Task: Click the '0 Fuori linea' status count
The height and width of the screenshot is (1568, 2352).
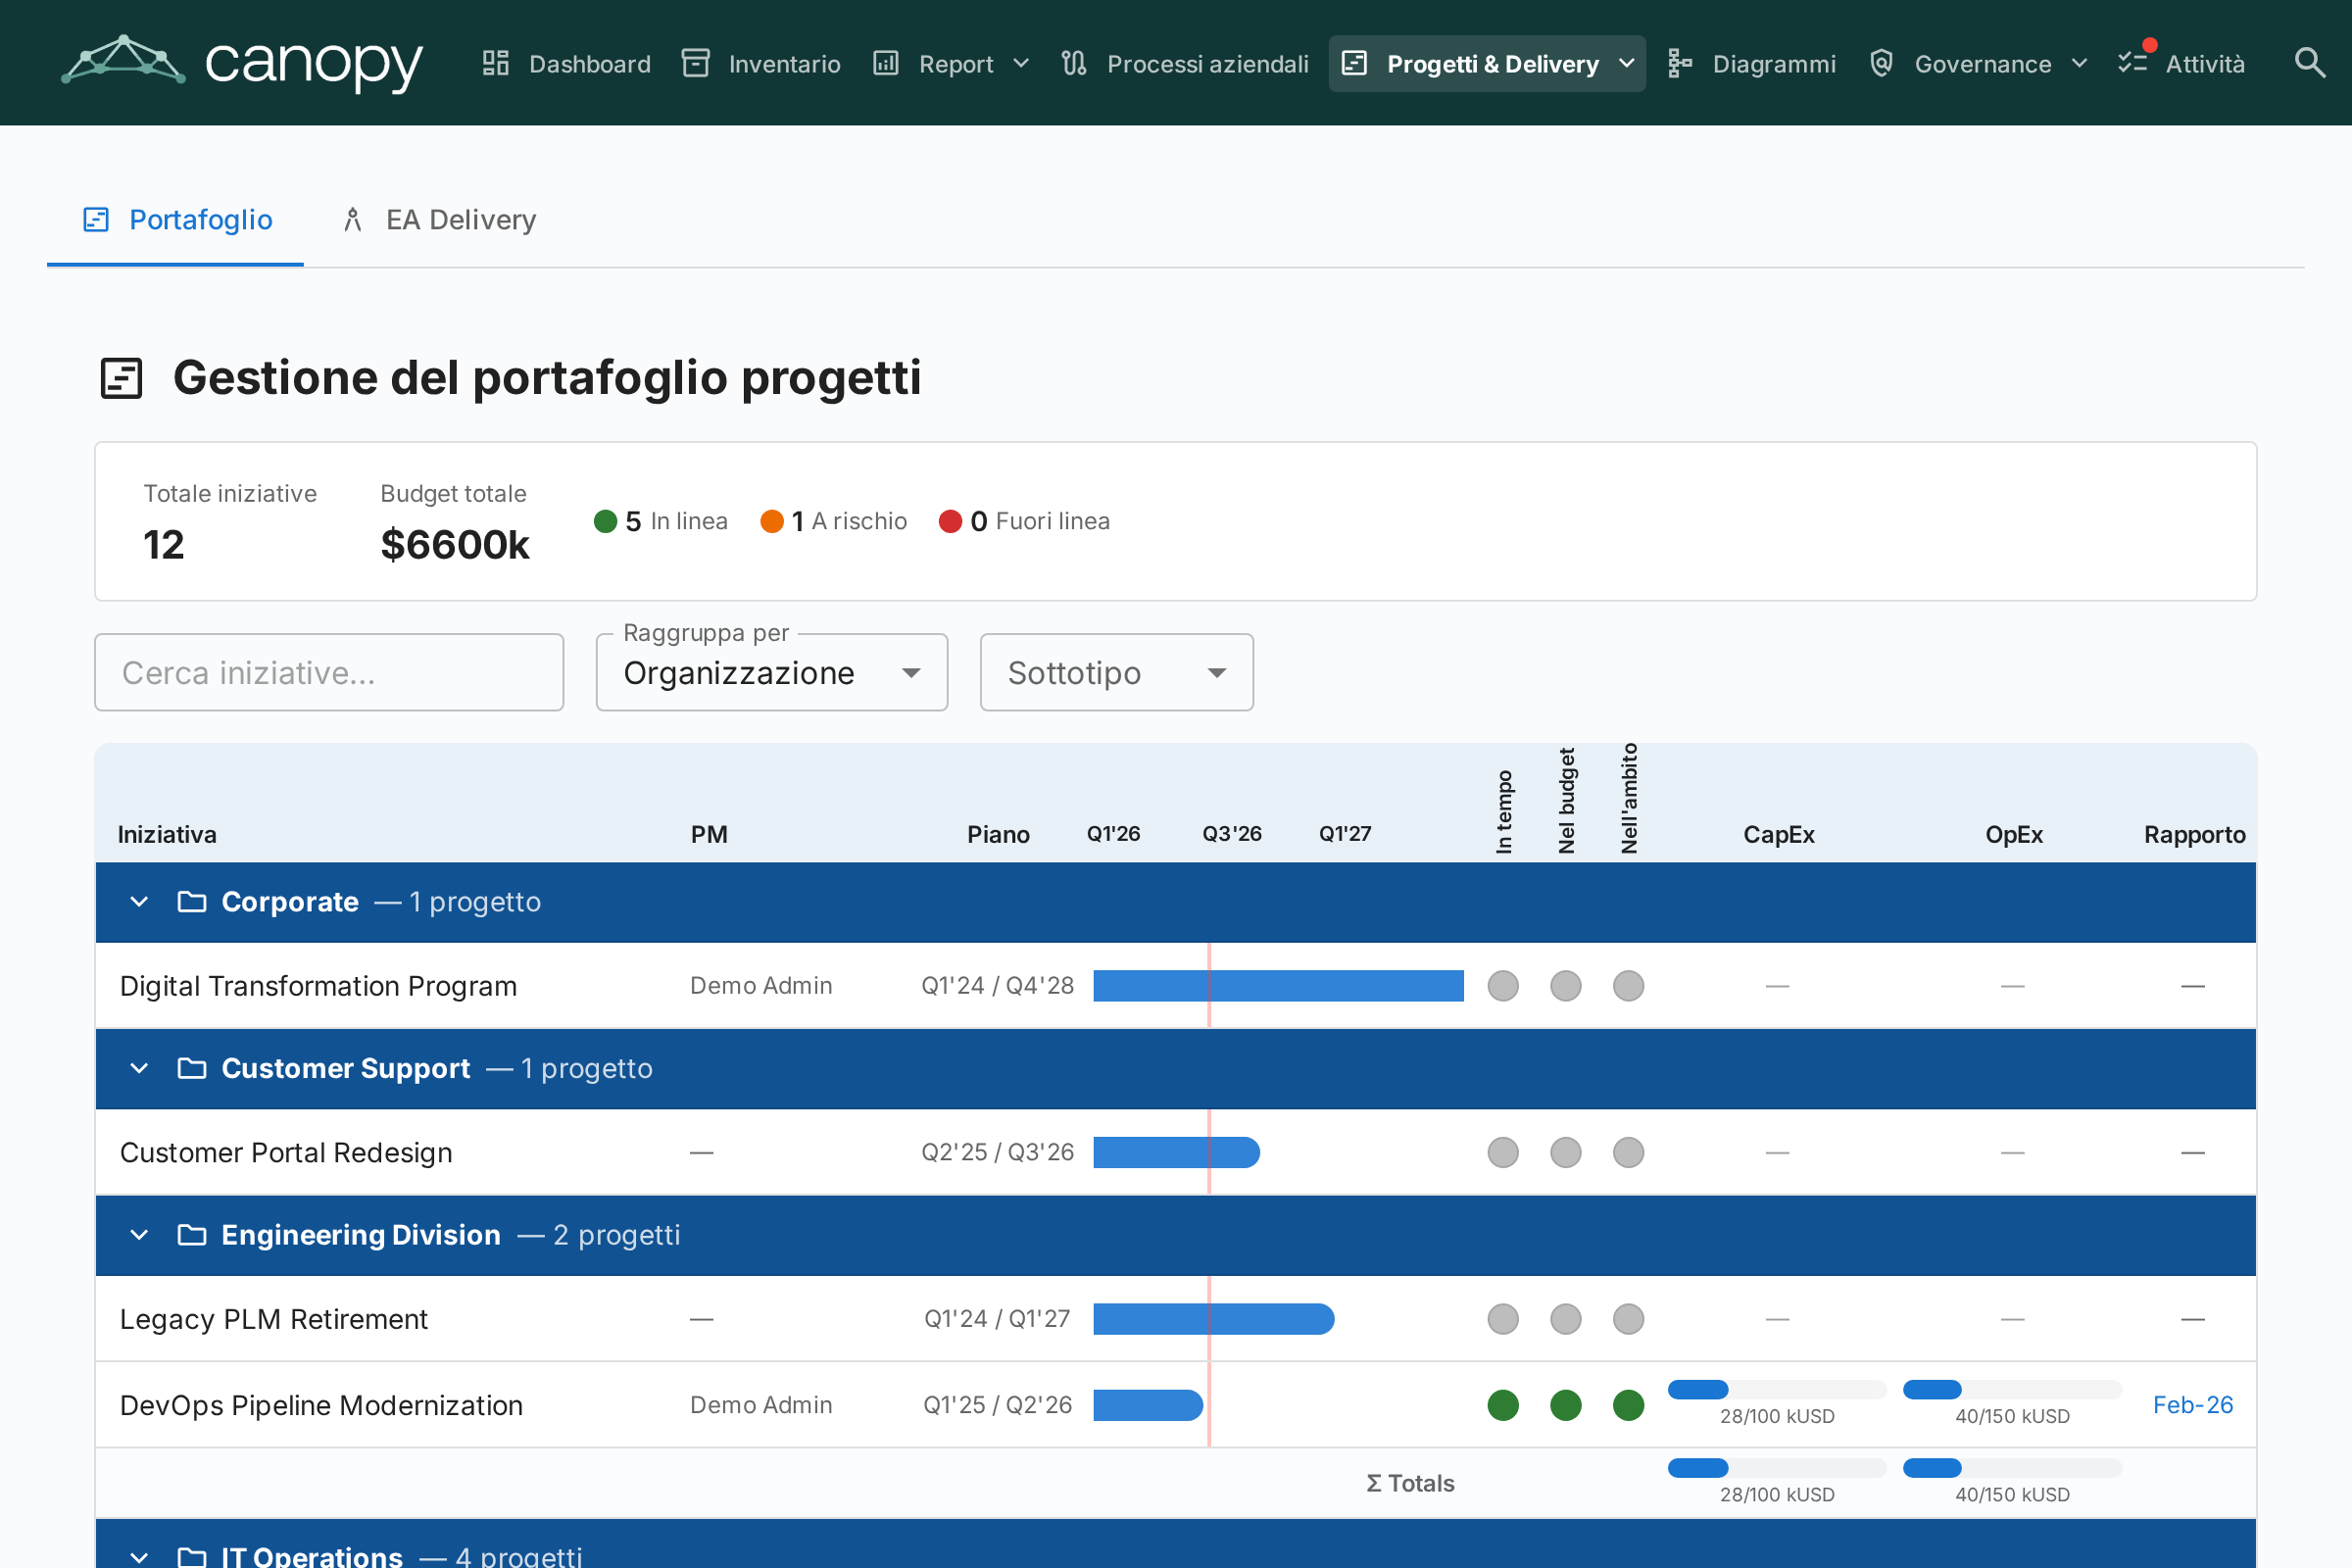Action: point(1024,521)
